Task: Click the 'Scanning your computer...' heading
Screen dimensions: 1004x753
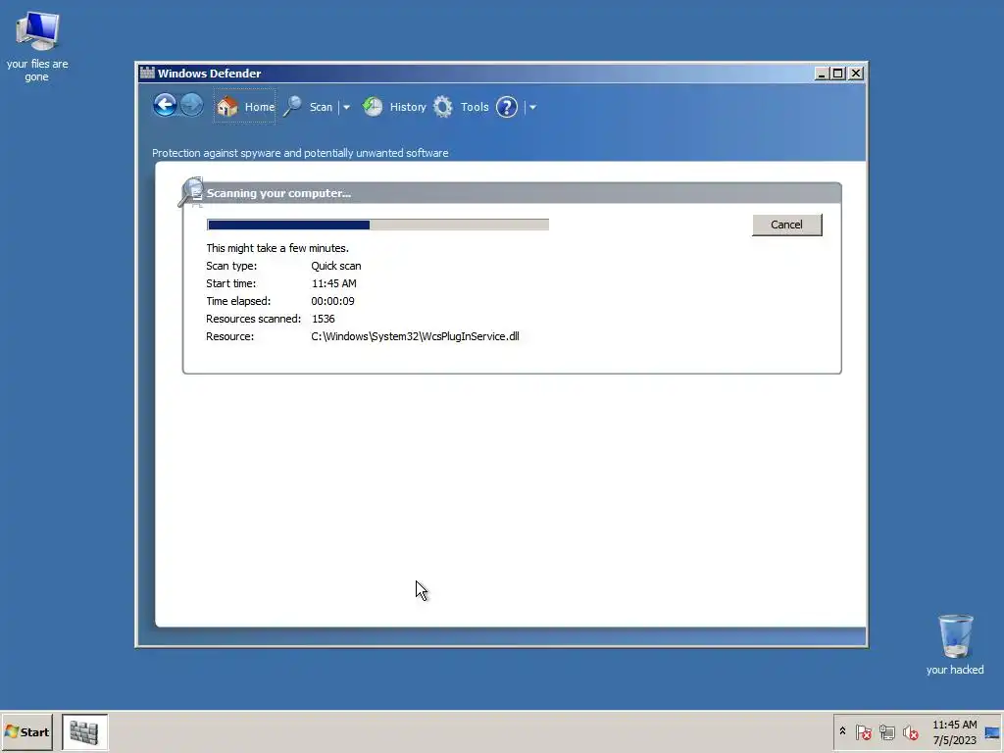Action: 278,193
